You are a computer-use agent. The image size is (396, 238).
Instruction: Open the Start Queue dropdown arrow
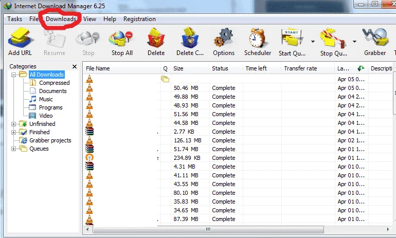[313, 42]
